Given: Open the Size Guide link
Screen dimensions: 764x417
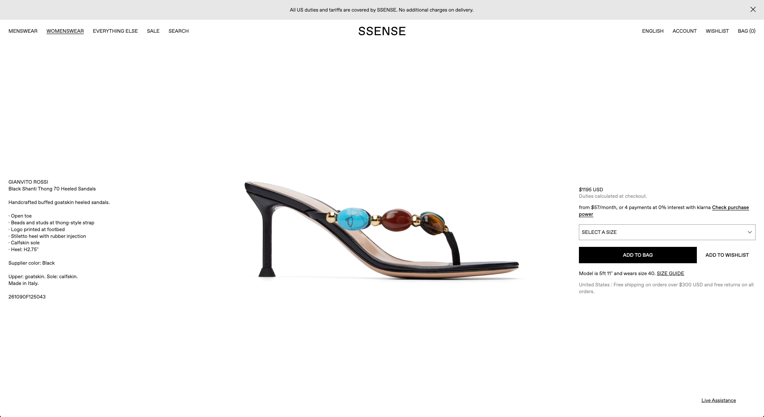Looking at the screenshot, I should pos(670,273).
